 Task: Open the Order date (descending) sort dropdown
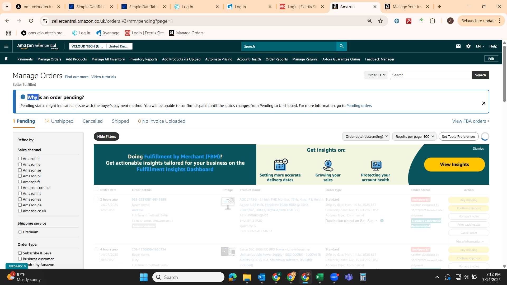(366, 136)
